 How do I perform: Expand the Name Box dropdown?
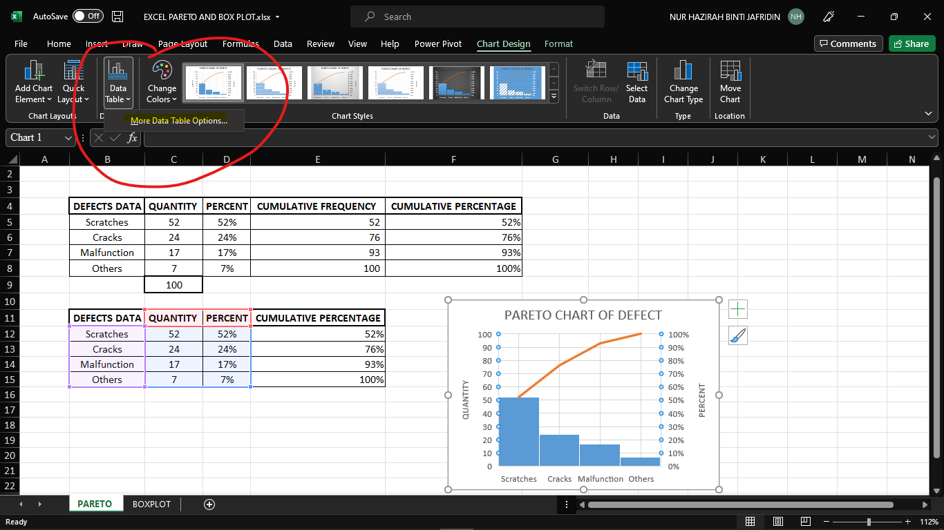68,137
